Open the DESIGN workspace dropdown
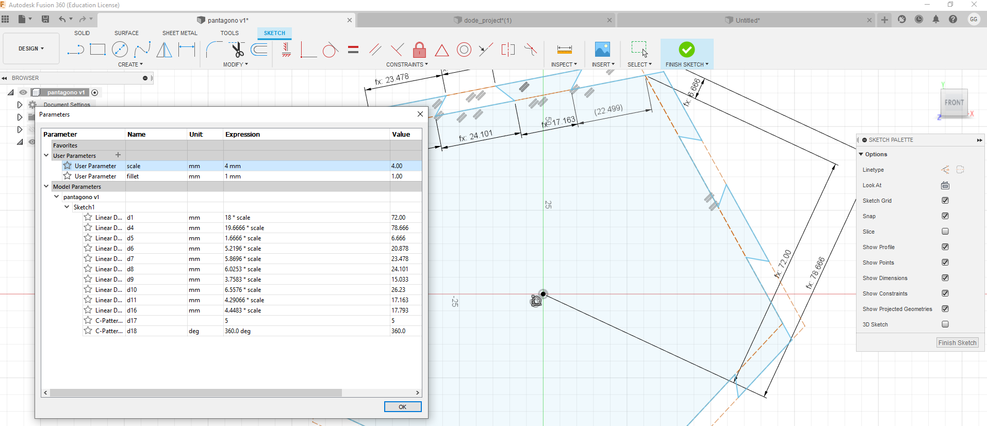 pos(31,48)
